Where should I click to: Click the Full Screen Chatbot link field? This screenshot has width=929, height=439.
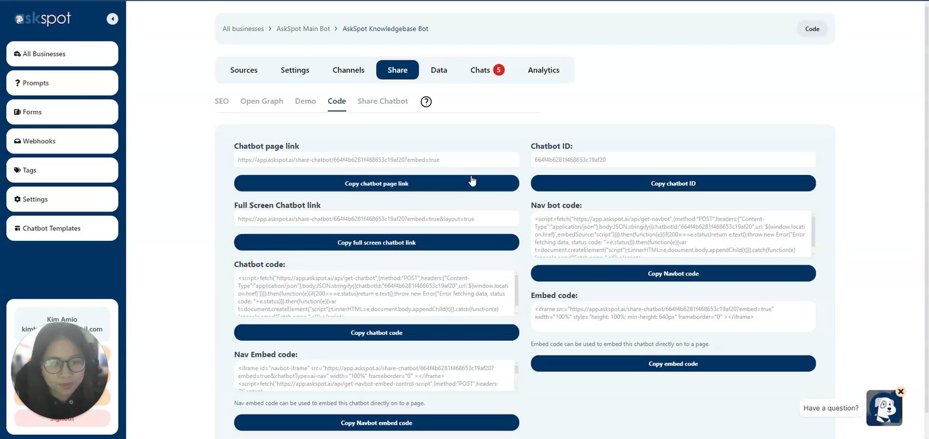[376, 219]
